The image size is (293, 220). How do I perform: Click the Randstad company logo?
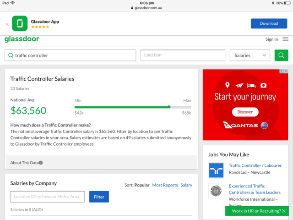[216, 170]
